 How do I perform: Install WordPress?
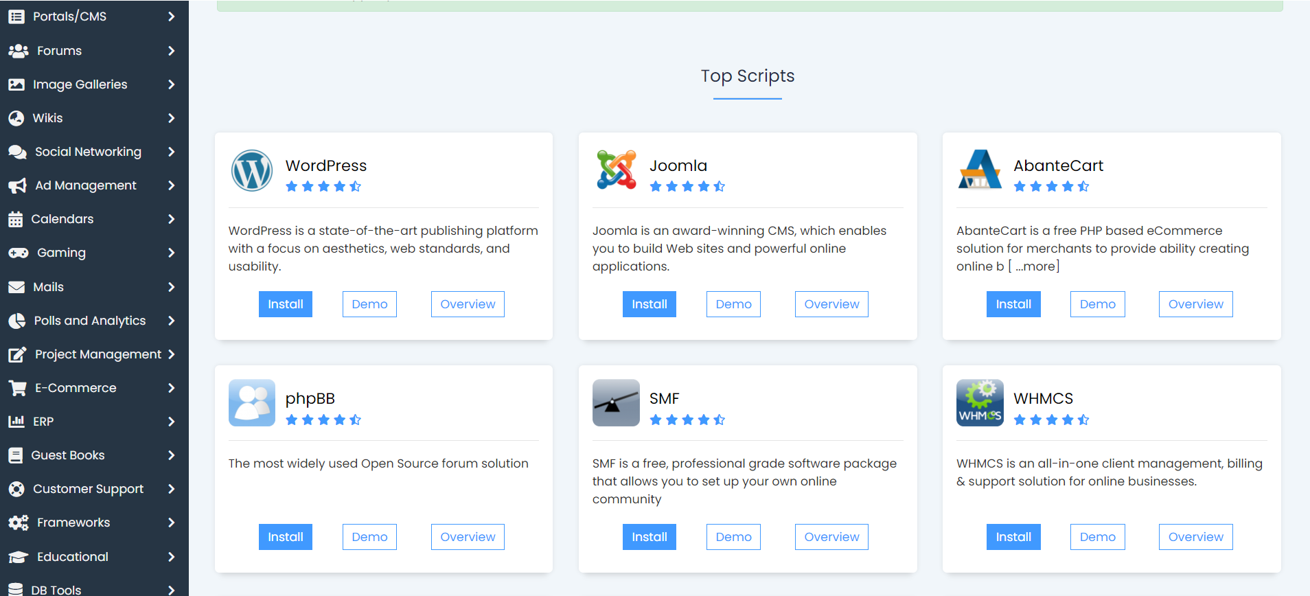click(286, 304)
